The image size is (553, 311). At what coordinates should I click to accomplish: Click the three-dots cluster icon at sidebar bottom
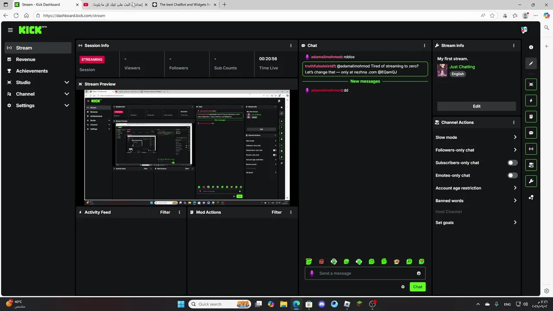click(x=531, y=197)
